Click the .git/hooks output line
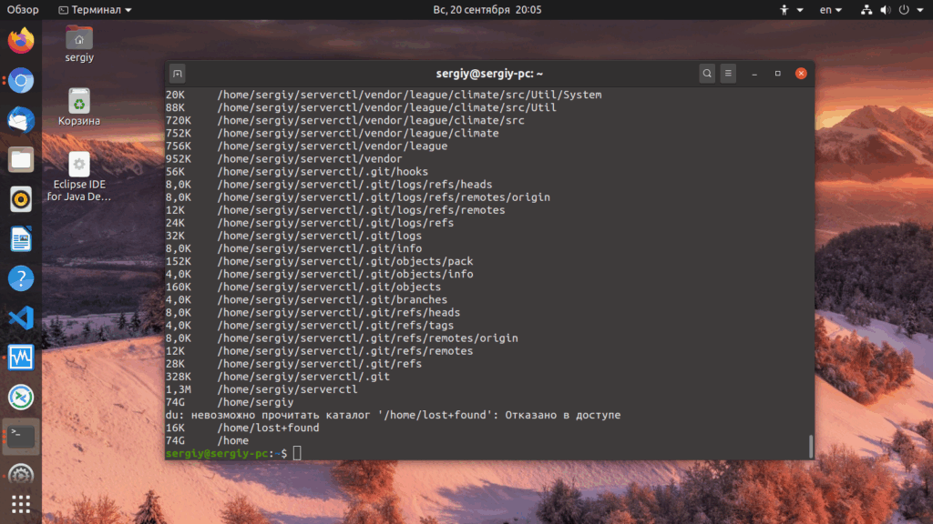The height and width of the screenshot is (524, 933). click(x=297, y=172)
